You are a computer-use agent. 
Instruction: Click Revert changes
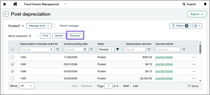coord(69,26)
